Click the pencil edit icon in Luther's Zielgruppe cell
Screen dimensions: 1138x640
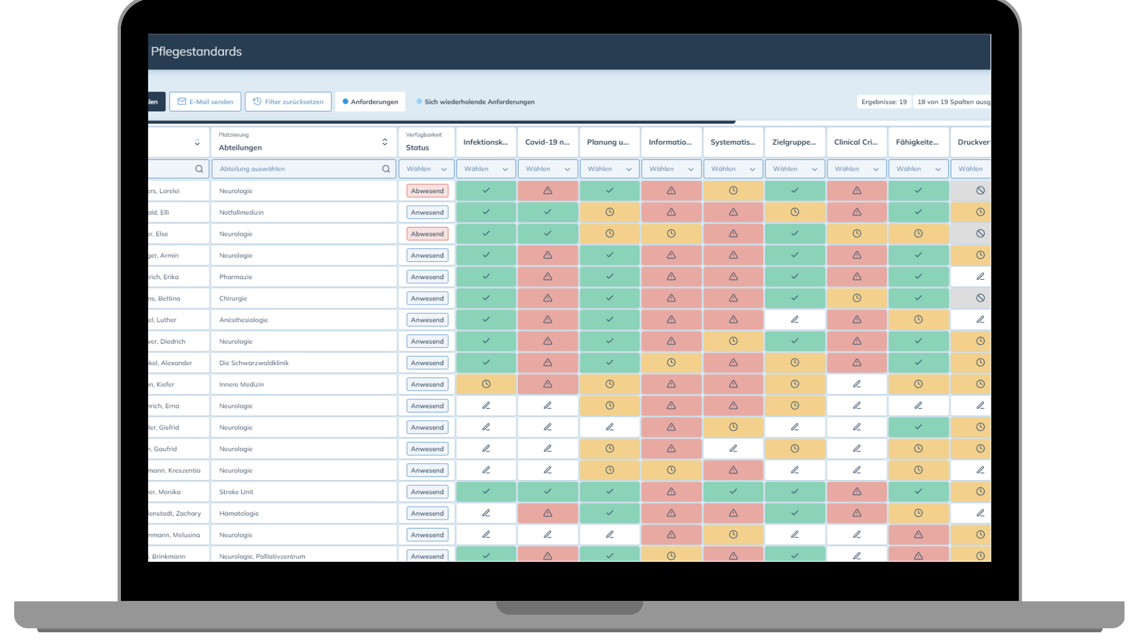pos(795,320)
